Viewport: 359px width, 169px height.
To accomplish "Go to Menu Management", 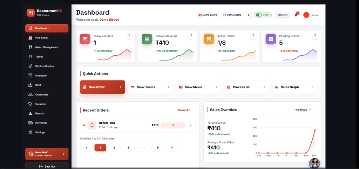I will [x=47, y=47].
